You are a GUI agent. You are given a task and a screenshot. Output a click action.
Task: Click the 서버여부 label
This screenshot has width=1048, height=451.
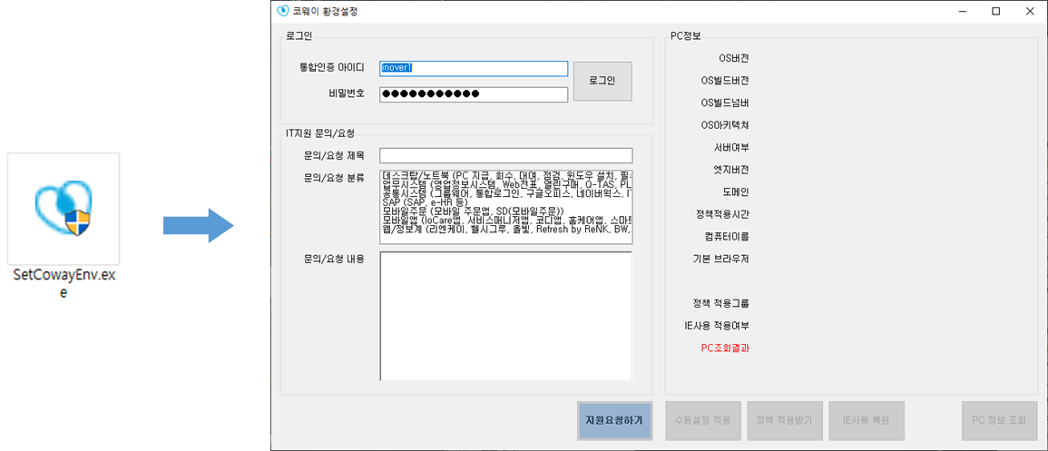pos(731,148)
